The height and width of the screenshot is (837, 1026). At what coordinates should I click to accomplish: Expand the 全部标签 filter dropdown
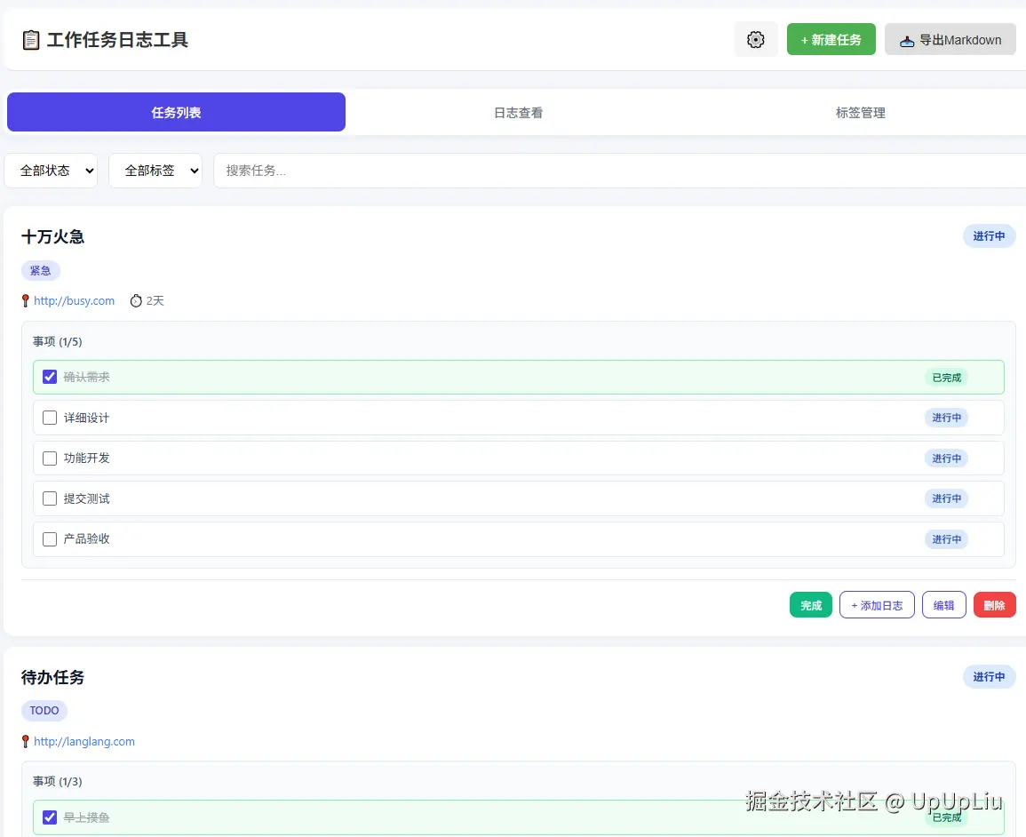click(155, 170)
